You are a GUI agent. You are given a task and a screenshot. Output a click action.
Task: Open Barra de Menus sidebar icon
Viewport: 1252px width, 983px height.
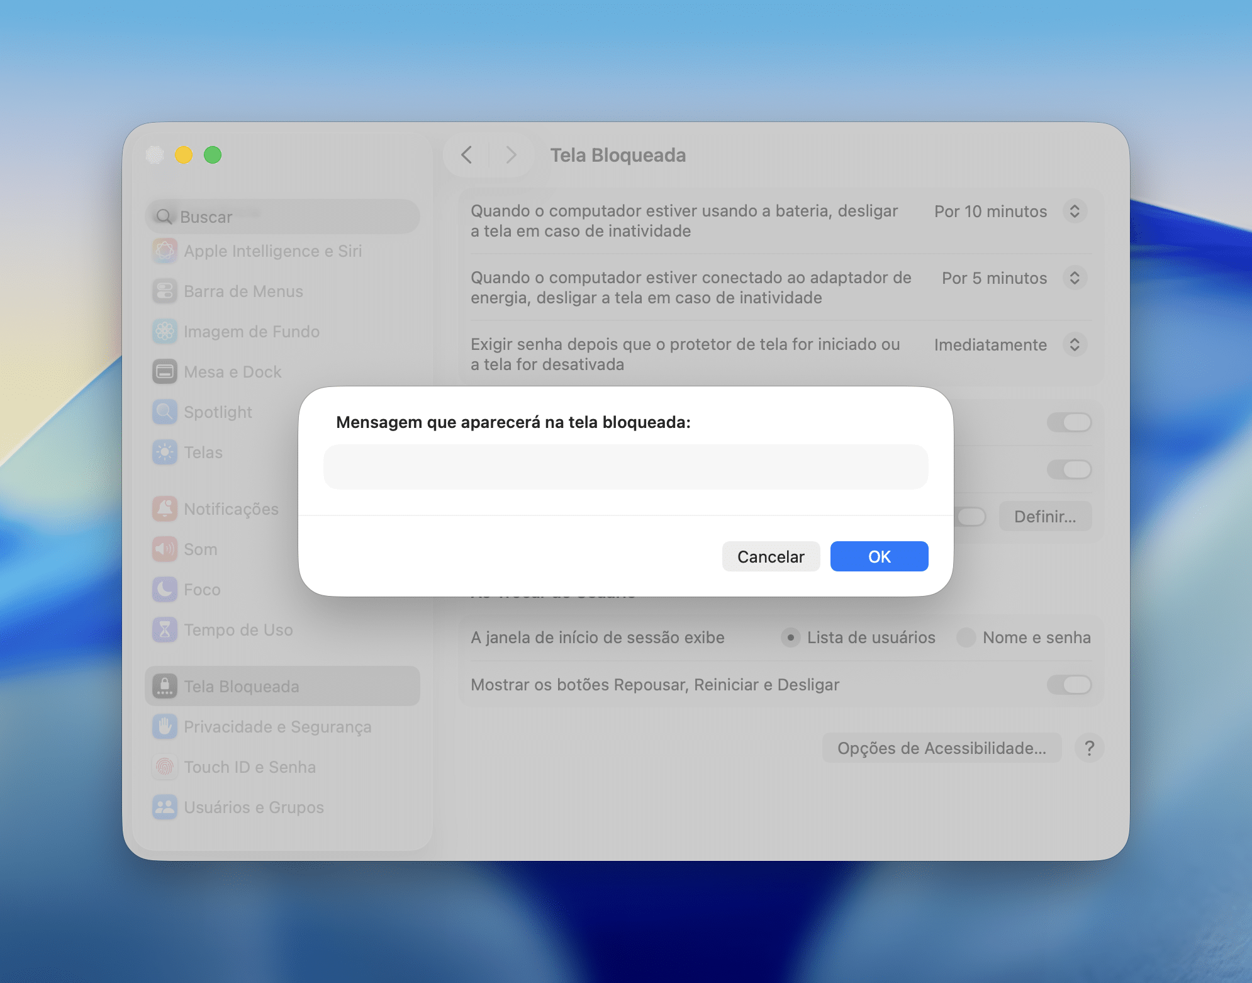click(x=165, y=291)
